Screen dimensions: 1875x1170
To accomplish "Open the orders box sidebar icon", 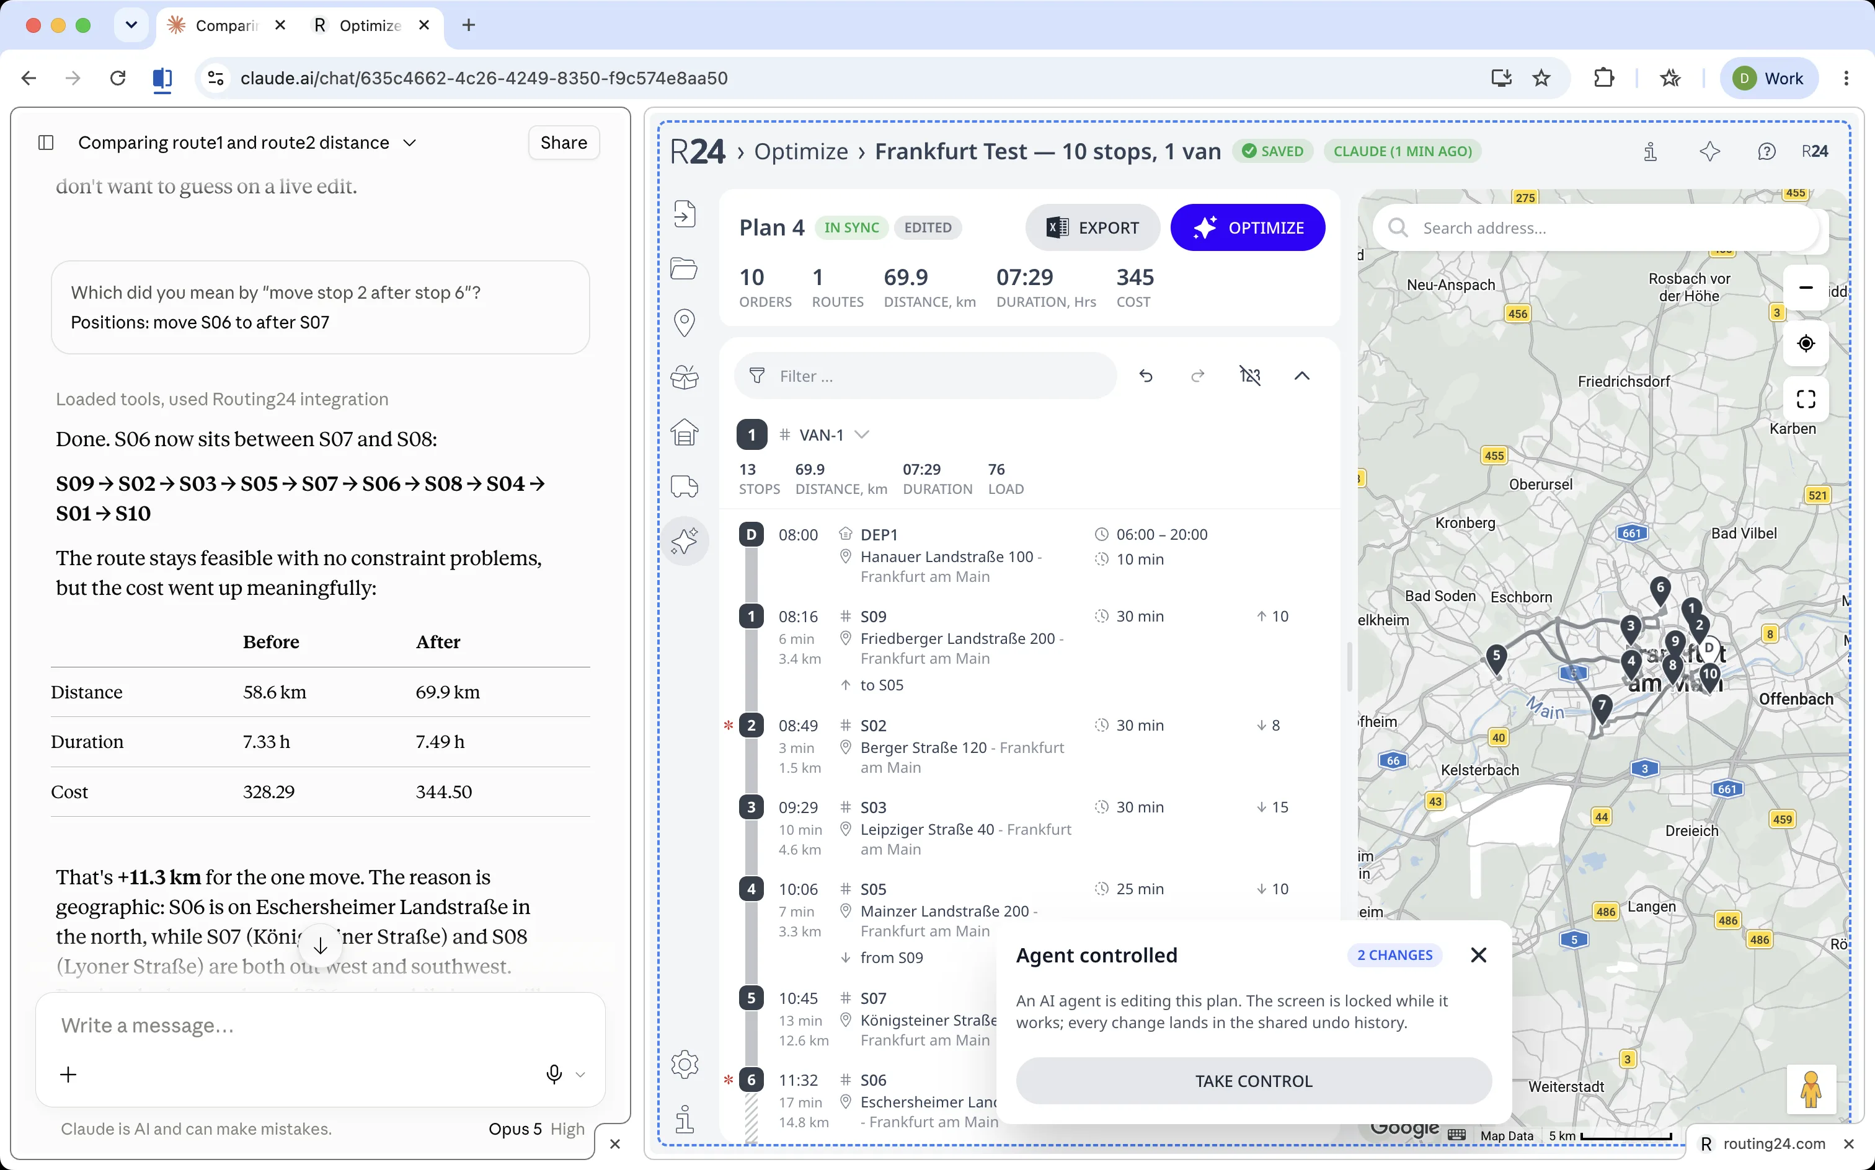I will click(685, 377).
